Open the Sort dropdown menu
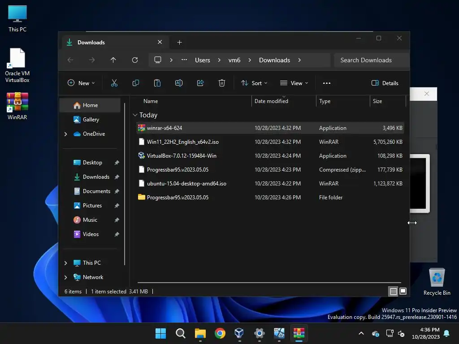Screen dimensions: 459x344 [254, 83]
